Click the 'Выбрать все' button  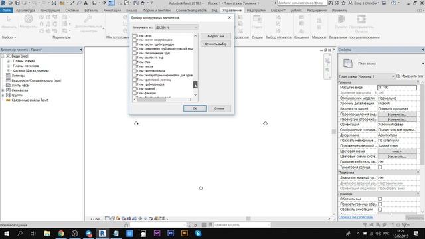point(216,36)
